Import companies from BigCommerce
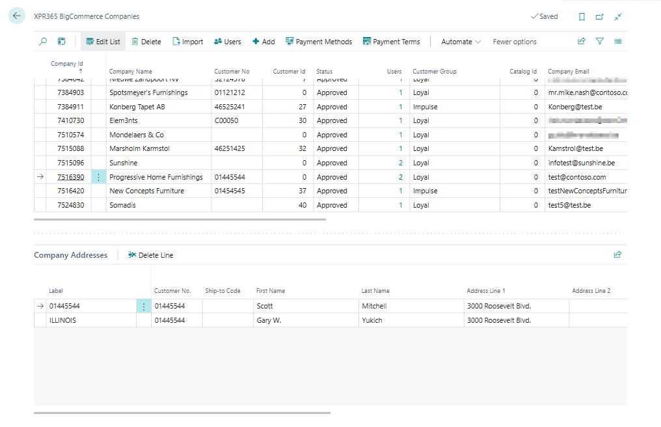Image resolution: width=661 pixels, height=427 pixels. (188, 42)
